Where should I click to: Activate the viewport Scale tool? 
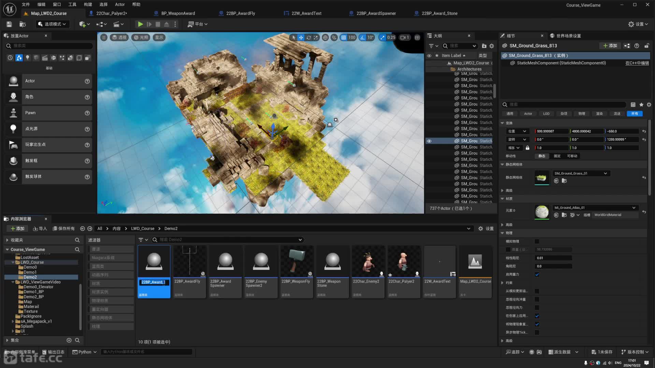(316, 37)
